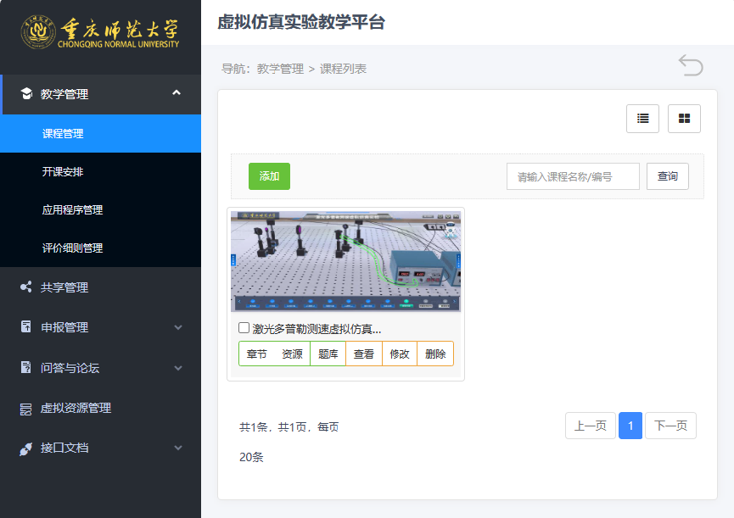The image size is (734, 518).
Task: Expand the 问答与论坛 menu arrow
Action: (177, 368)
